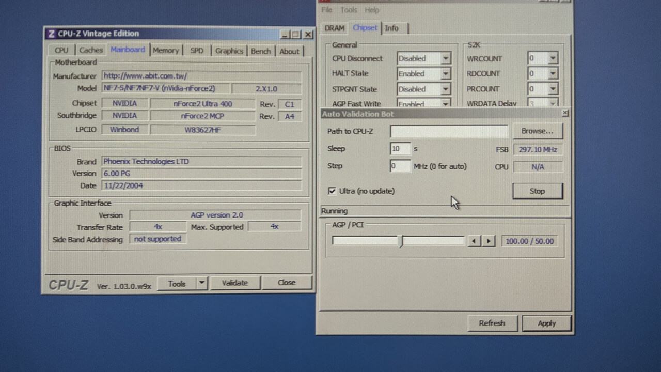661x372 pixels.
Task: Expand the PRCOUNT dropdown
Action: 553,89
